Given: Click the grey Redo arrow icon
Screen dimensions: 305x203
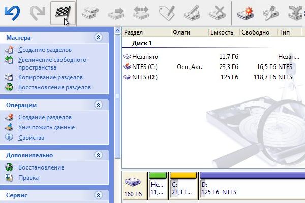Looking at the screenshot, I should [38, 13].
